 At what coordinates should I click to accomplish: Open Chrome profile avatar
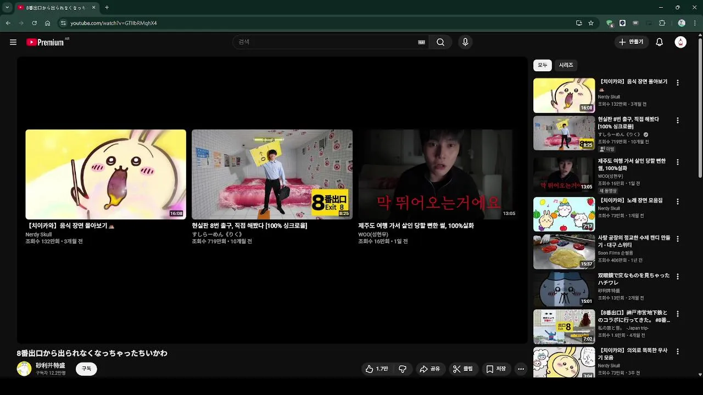tap(682, 23)
